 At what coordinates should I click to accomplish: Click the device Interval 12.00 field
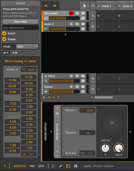pos(87,110)
